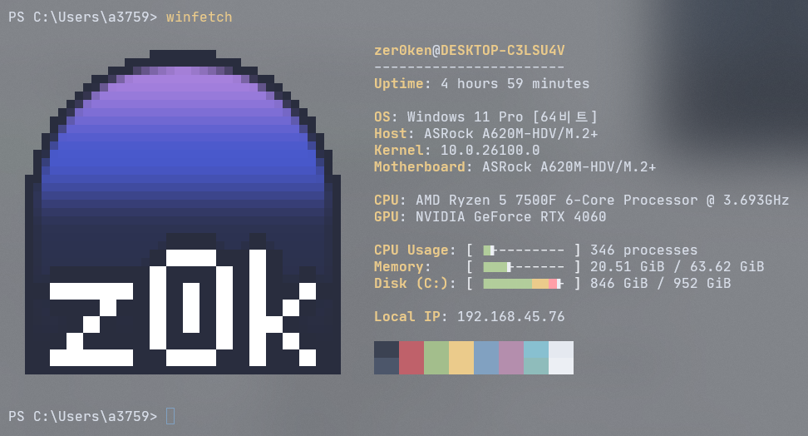808x436 pixels.
Task: Select the 20.51 GiB / 63.62 GiB value
Action: click(x=677, y=267)
